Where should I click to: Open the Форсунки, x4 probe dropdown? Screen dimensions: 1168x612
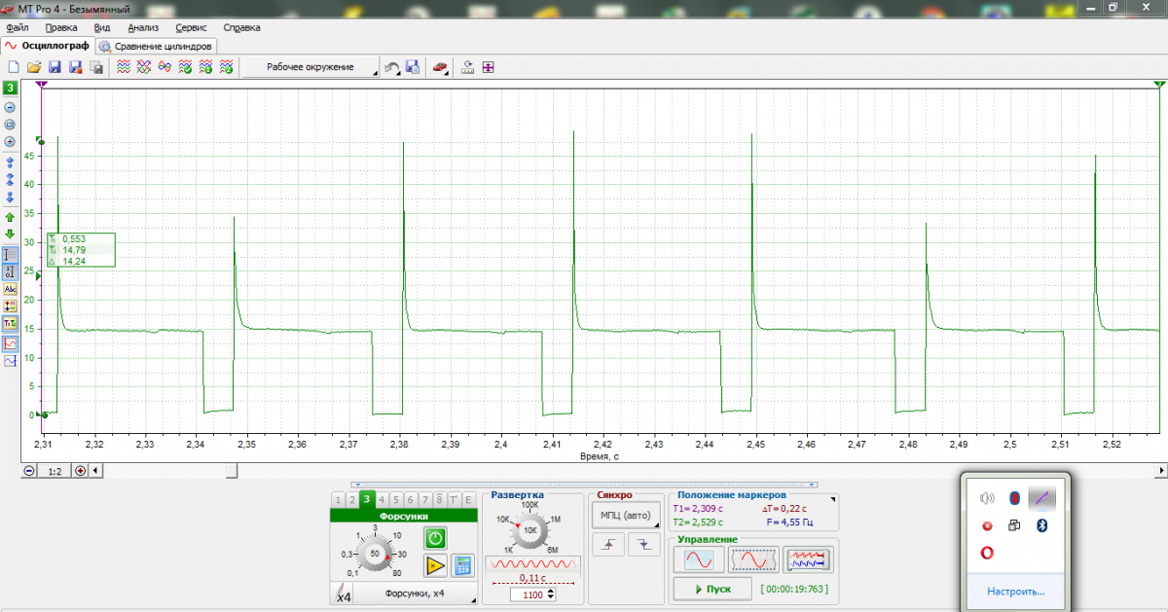(x=414, y=594)
